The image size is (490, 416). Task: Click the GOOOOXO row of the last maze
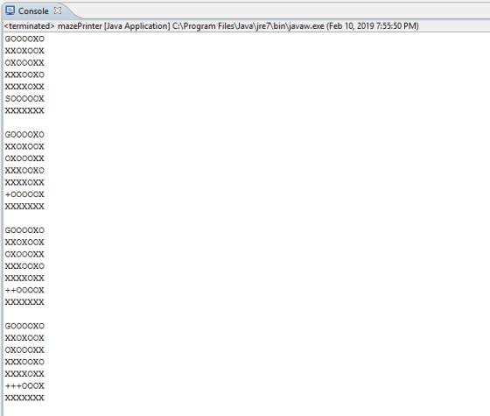[x=24, y=326]
